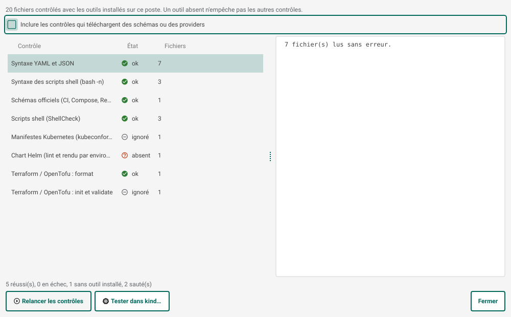Click the ok icon on Schémas officiels row
Viewport: 511px width, 317px height.
click(x=125, y=100)
